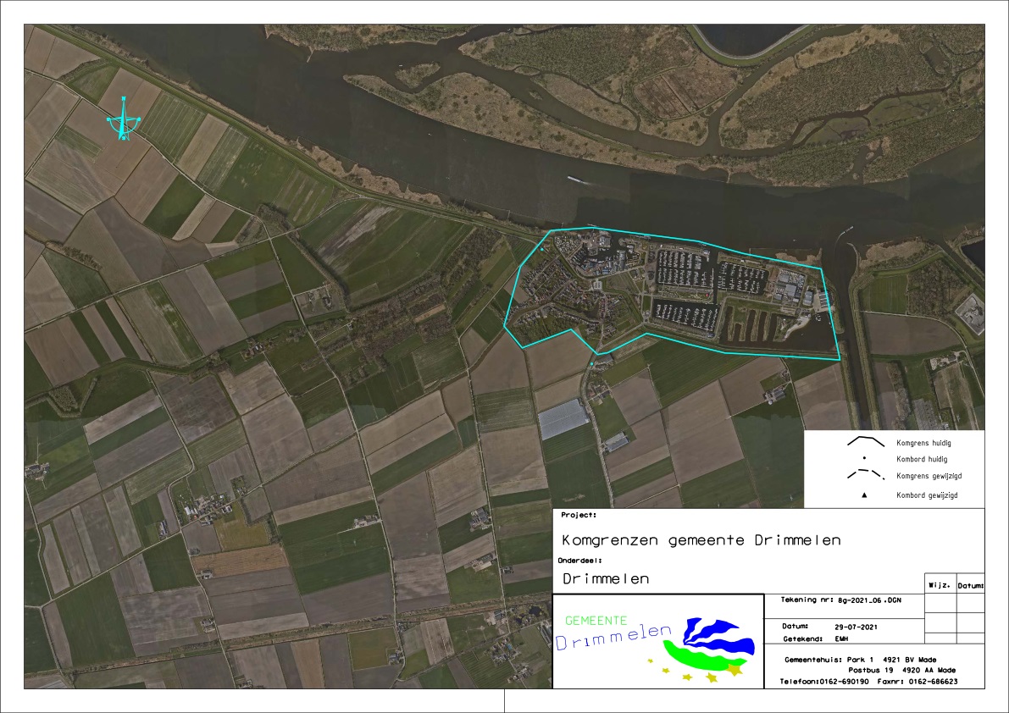Click the Komgrens gewijzigd dashed line symbol

(x=865, y=476)
